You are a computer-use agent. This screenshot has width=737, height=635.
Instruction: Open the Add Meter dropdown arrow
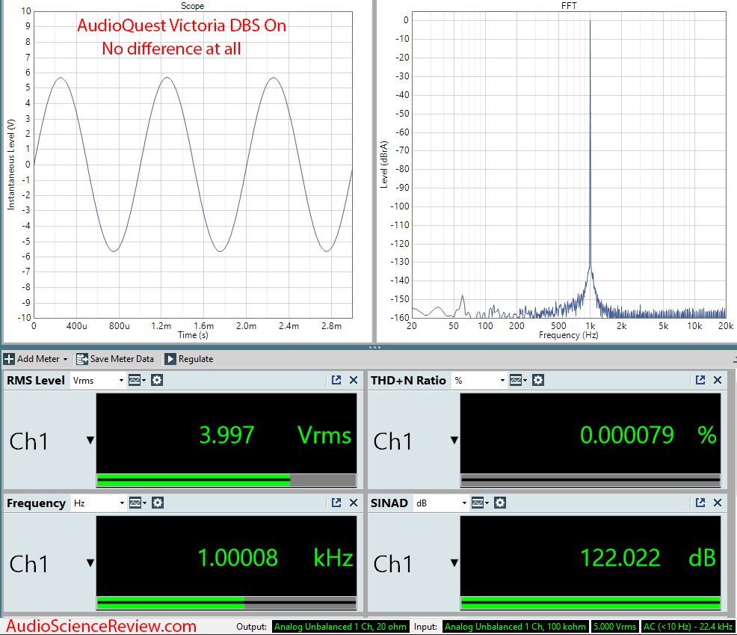click(x=65, y=359)
